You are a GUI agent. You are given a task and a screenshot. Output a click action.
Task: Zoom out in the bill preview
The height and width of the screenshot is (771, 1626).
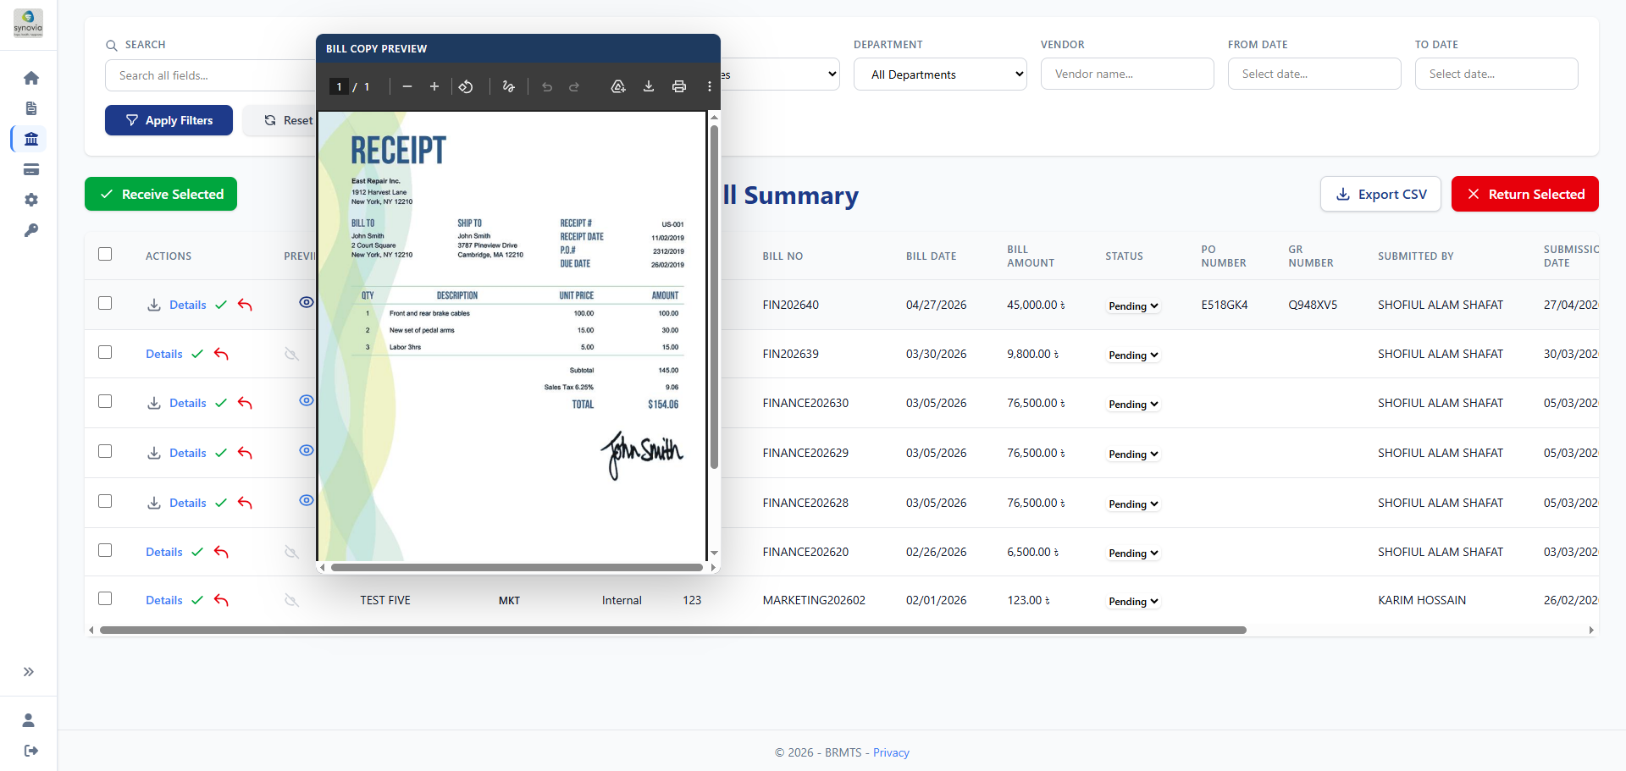[407, 86]
